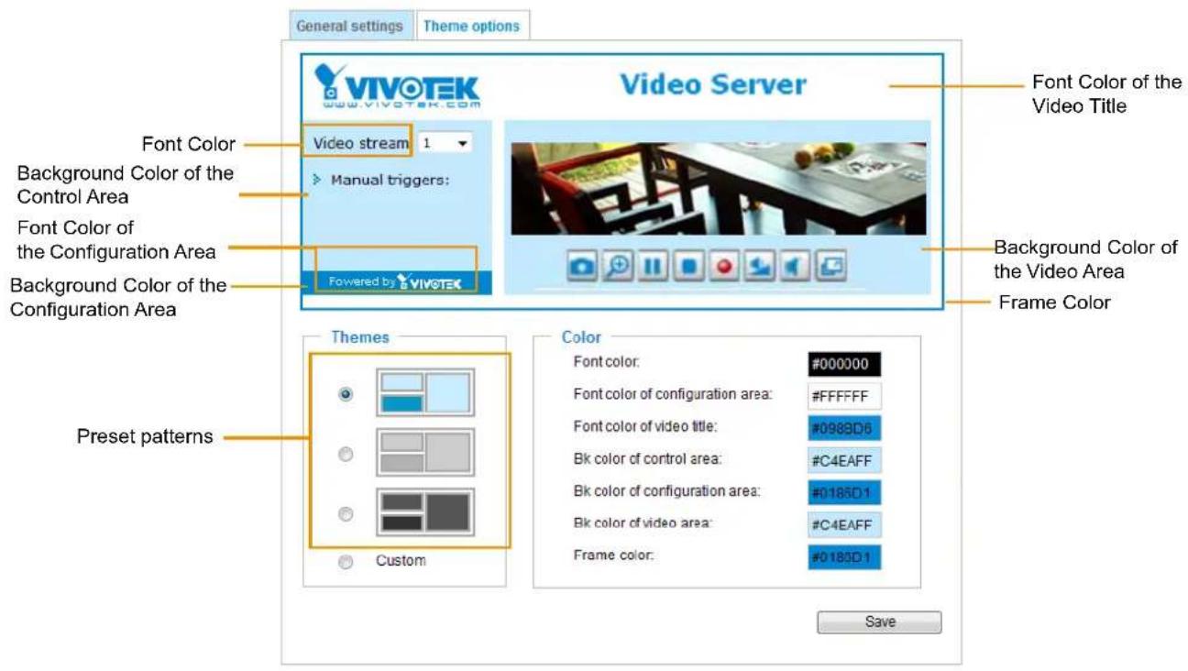Click the VIVOTEK logo in preview header
Screen dimensions: 1188x671
tap(396, 86)
